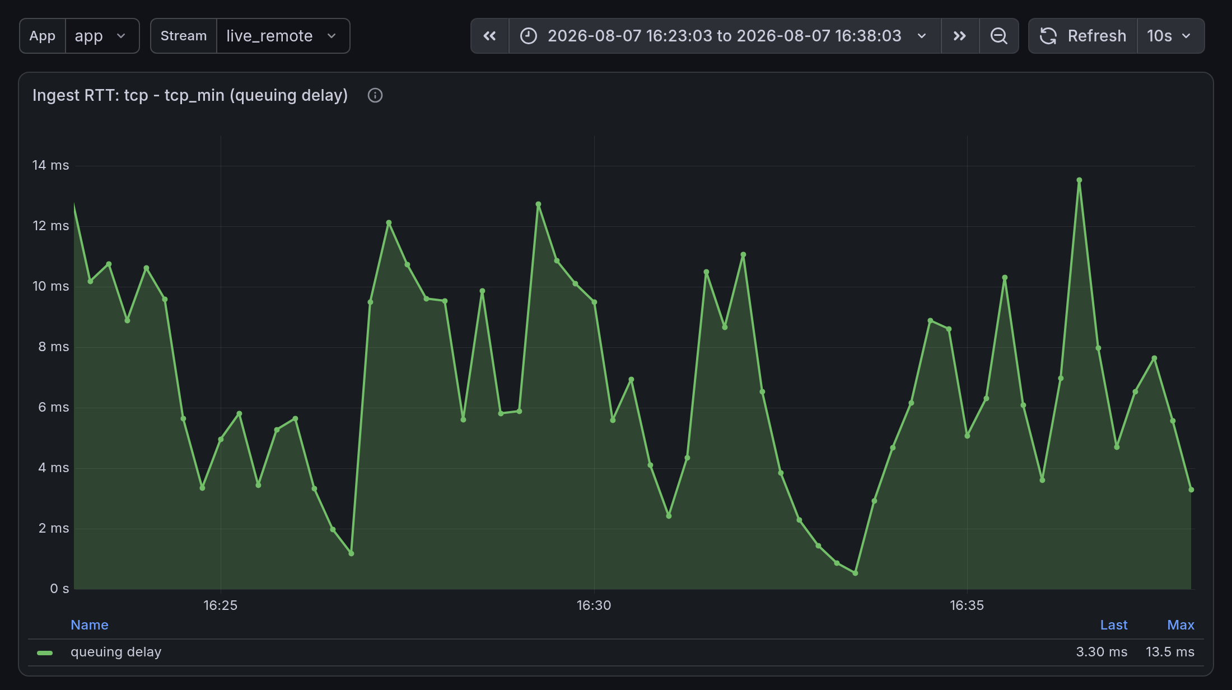Screen dimensions: 1232x690
Task: Click the Refresh dashboard button
Action: point(1083,36)
